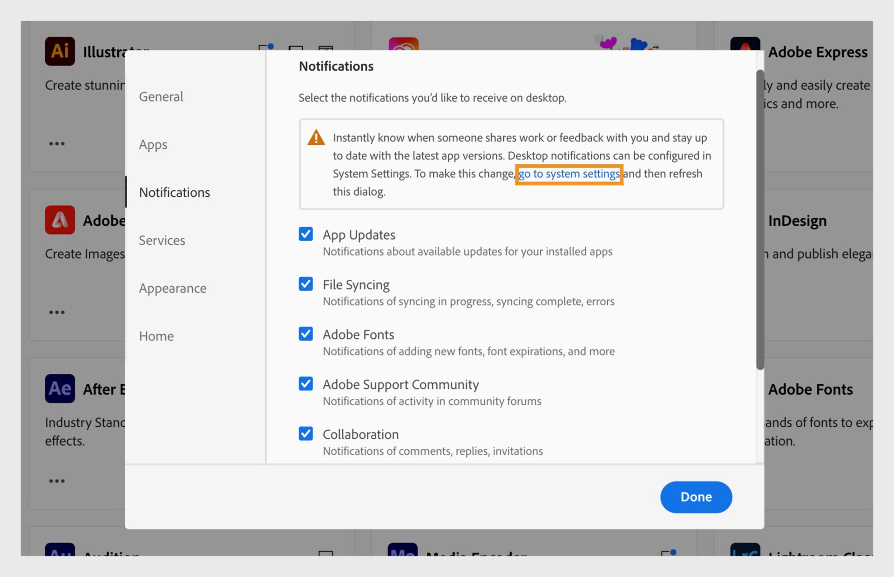Viewport: 894px width, 577px height.
Task: Select the Appearance preferences section
Action: click(173, 288)
